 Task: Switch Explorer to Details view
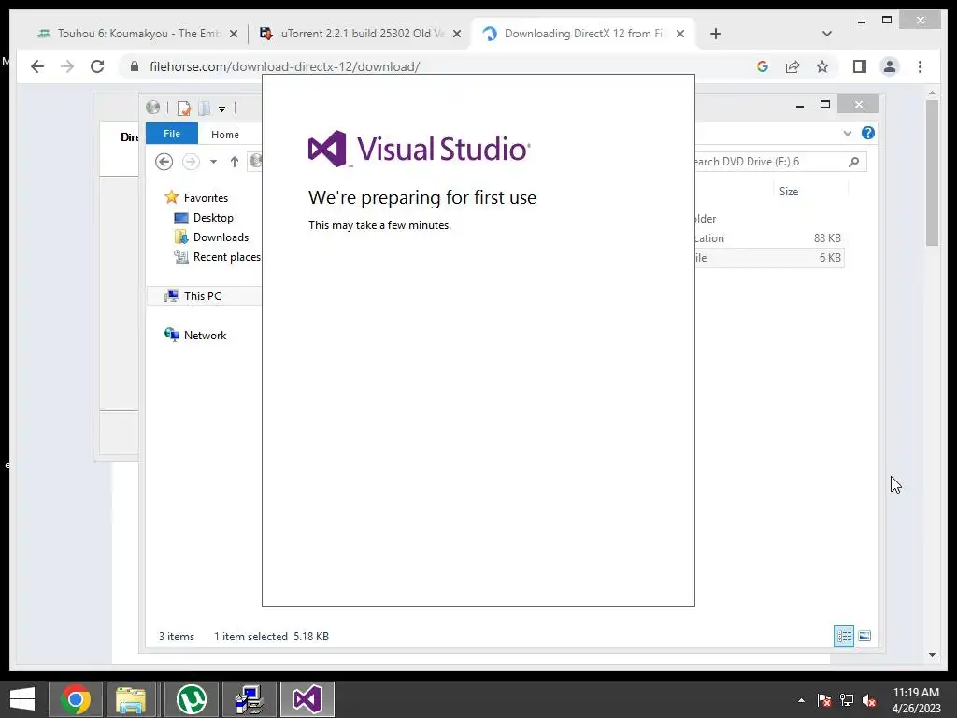tap(844, 636)
